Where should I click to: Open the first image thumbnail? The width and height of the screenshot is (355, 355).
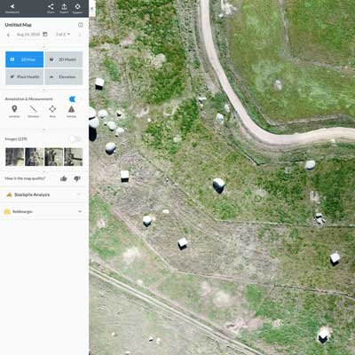click(x=14, y=157)
